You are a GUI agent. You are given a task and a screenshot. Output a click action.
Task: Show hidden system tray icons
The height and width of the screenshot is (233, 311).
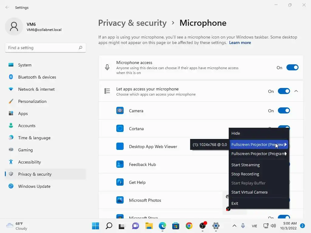click(234, 226)
